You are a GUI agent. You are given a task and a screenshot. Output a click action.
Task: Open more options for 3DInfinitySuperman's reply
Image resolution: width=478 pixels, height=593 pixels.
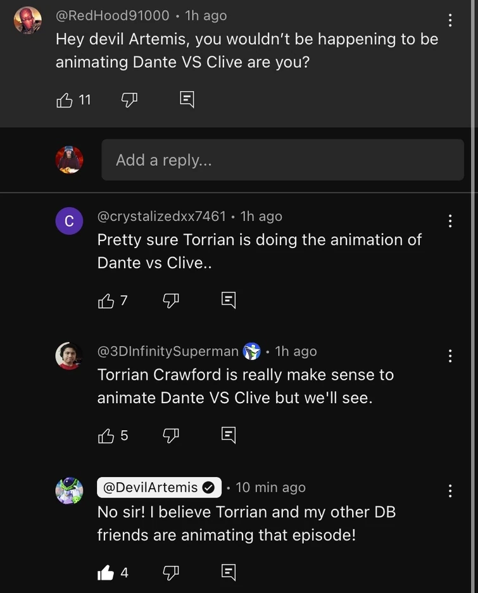pos(450,356)
